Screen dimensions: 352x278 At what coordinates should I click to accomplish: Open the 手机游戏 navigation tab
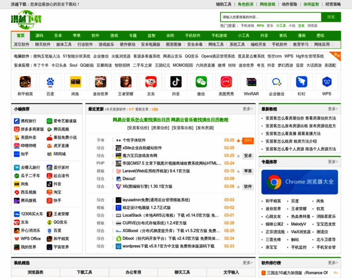[219, 36]
